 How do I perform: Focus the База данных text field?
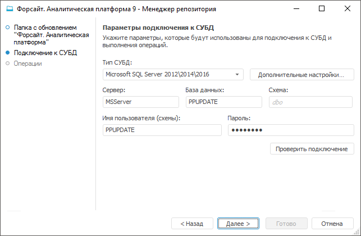[223, 102]
